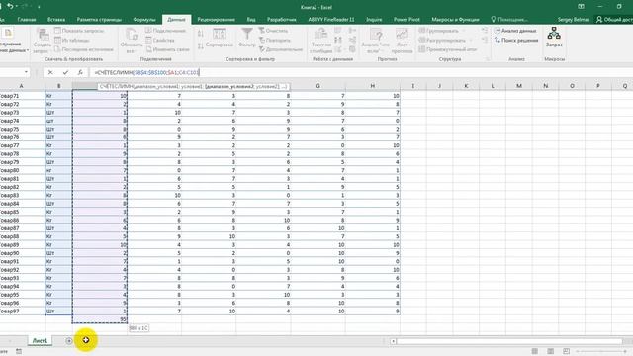Click the Помощник tell-me lightbulb field

509,20
